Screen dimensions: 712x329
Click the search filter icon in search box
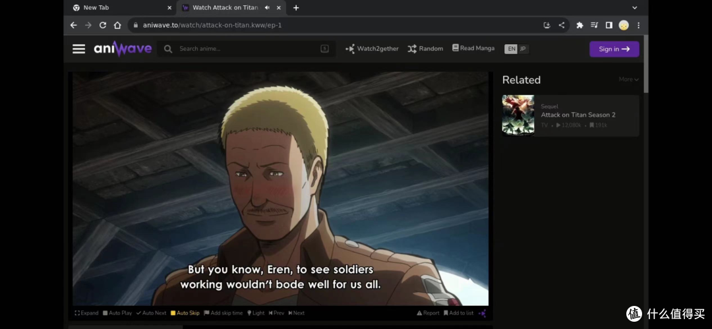tap(324, 49)
